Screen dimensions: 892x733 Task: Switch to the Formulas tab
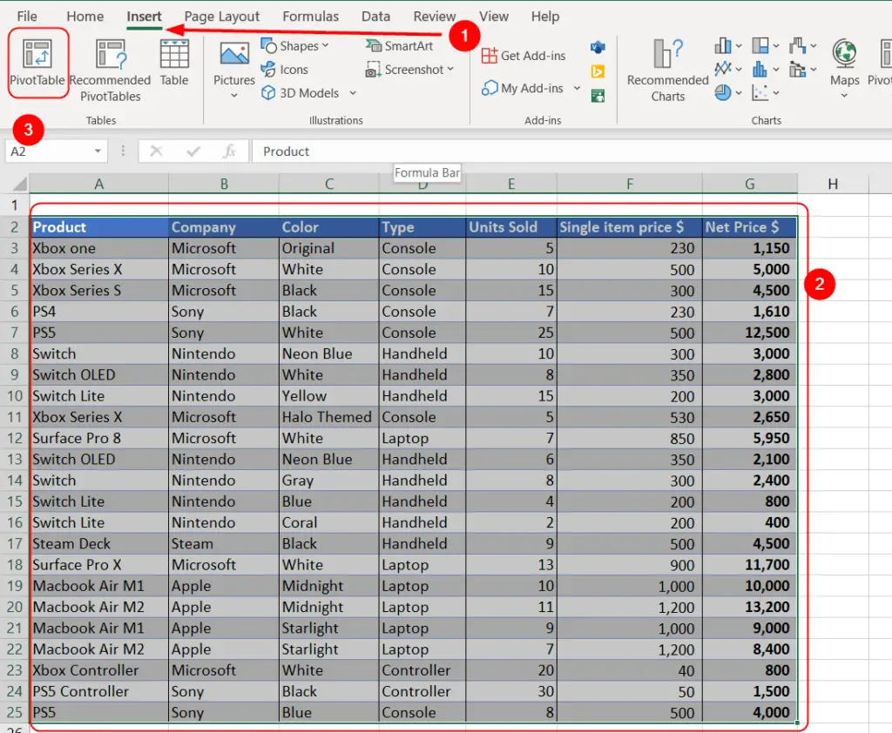point(311,17)
